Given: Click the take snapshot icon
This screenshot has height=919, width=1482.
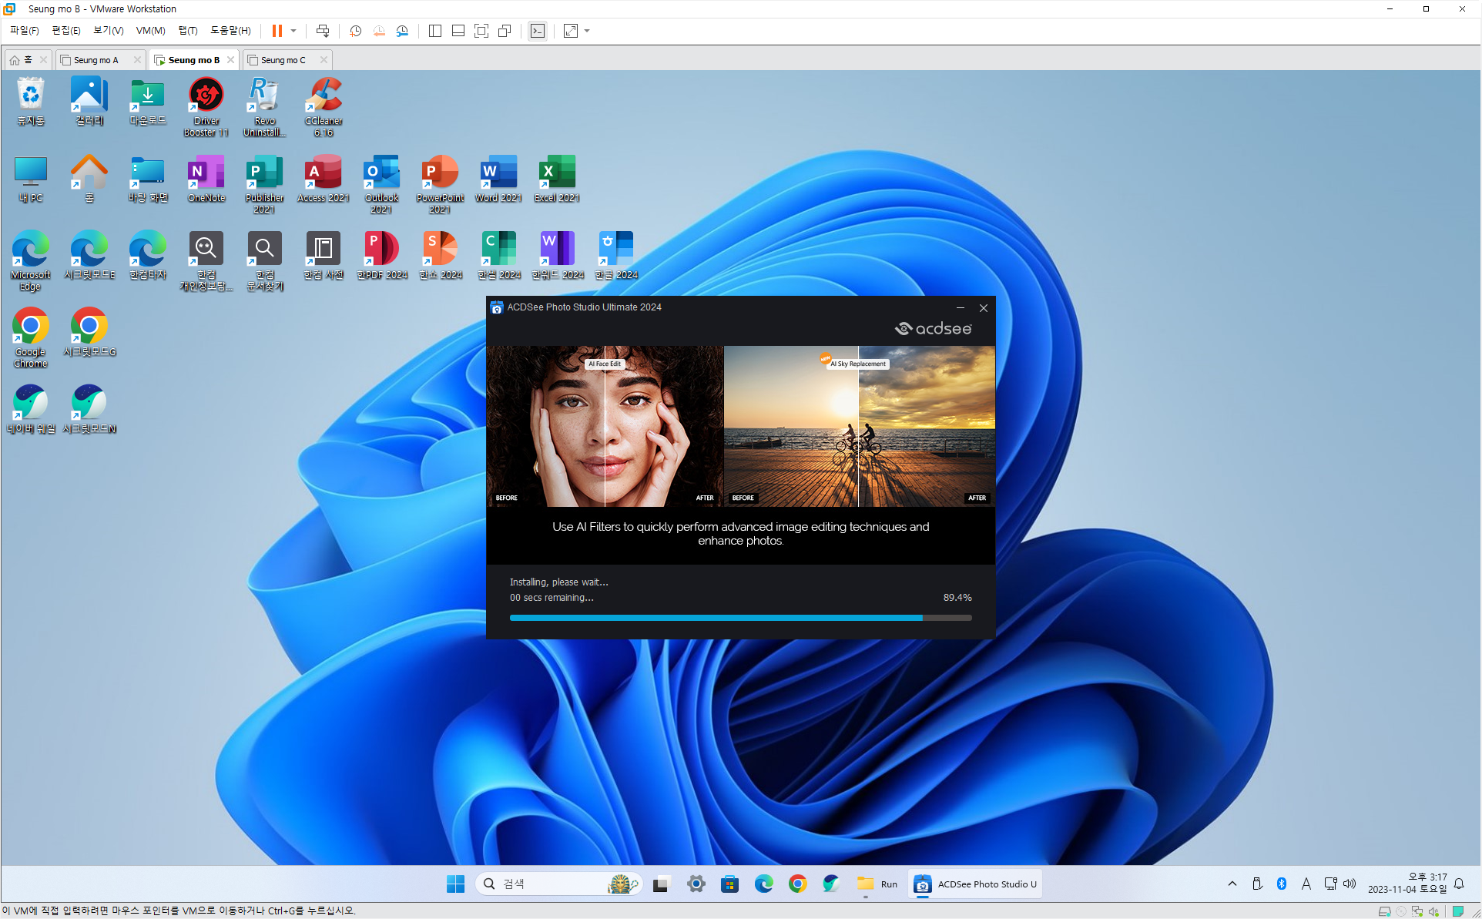Looking at the screenshot, I should click(x=355, y=31).
